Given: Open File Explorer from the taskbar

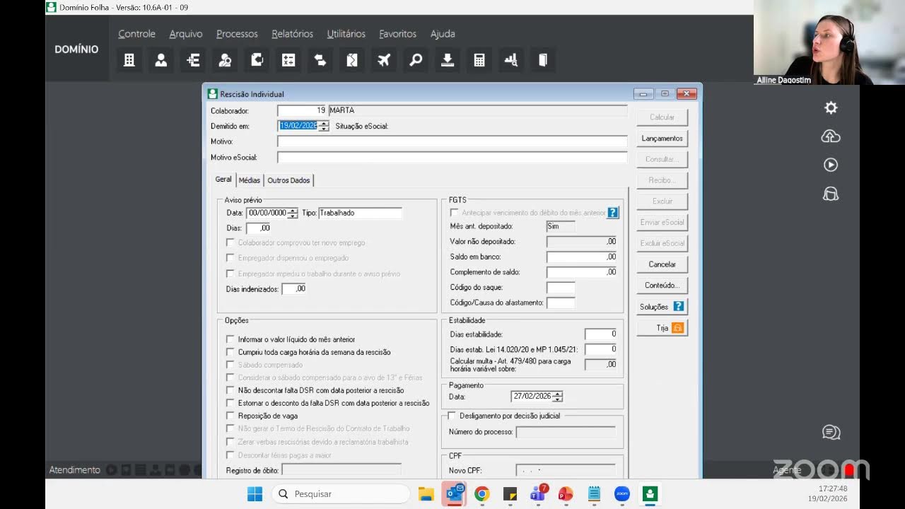Looking at the screenshot, I should pyautogui.click(x=426, y=494).
